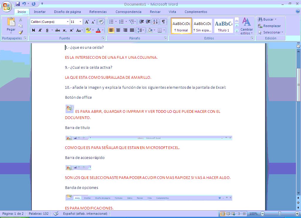The width and height of the screenshot is (301, 218).
Task: Open the Vista tab
Action: (x=172, y=12)
